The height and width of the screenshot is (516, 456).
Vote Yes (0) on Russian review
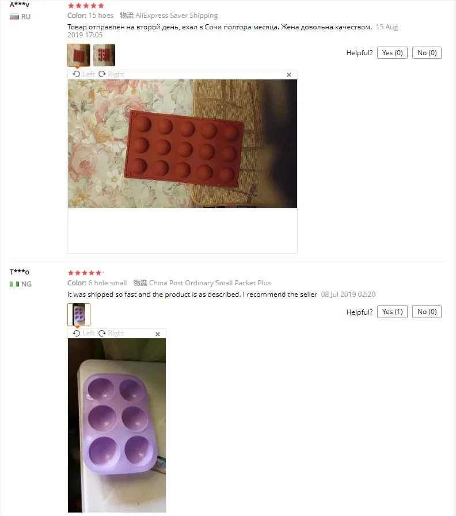point(393,53)
